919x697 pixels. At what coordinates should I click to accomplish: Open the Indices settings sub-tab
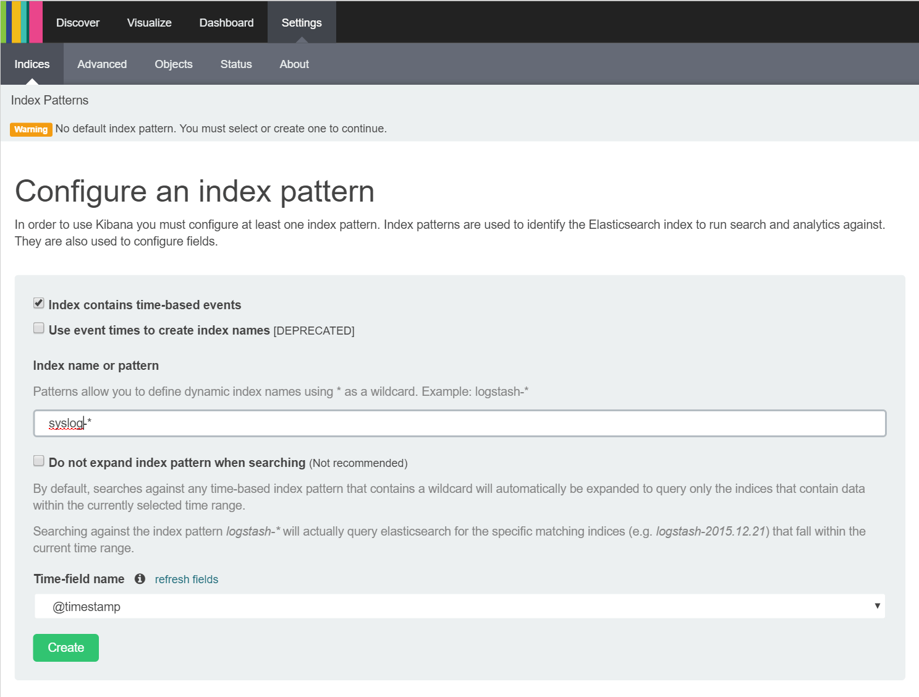(32, 64)
